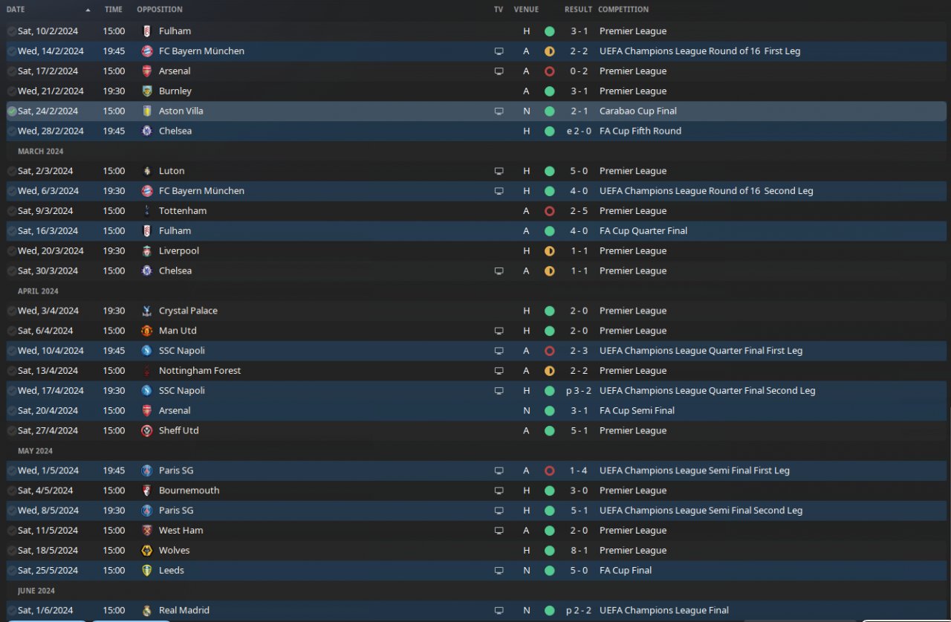The image size is (951, 622).
Task: Select the checkbox beside Sat, 1/6/2024
Action: pyautogui.click(x=12, y=610)
